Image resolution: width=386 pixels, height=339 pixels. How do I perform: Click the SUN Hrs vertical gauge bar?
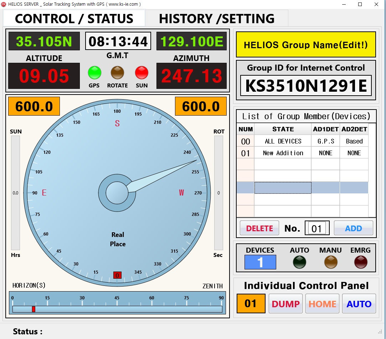[16, 193]
